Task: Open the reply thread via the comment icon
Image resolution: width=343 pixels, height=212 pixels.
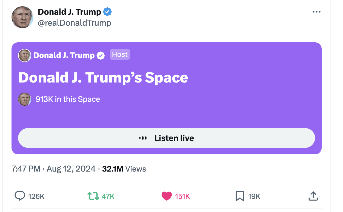Action: point(20,196)
